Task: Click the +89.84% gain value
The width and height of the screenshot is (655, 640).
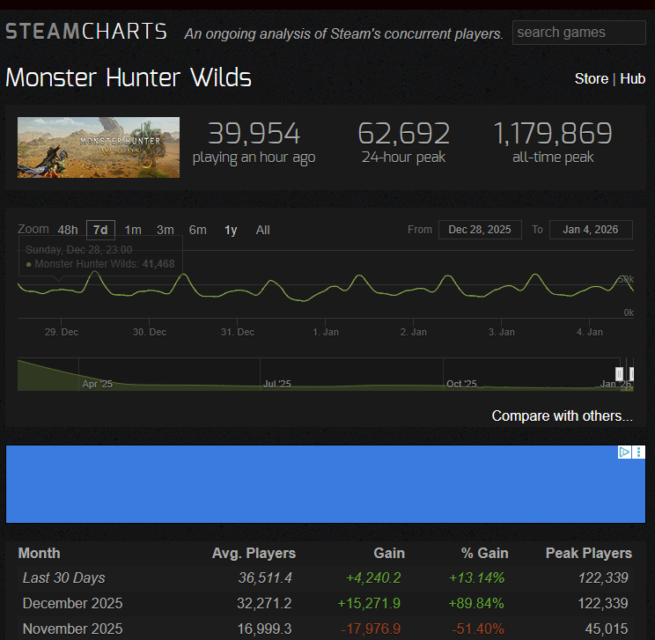Action: pos(476,603)
